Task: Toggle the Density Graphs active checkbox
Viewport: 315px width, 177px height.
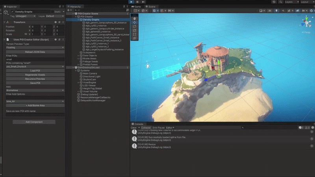Action: coord(12,12)
